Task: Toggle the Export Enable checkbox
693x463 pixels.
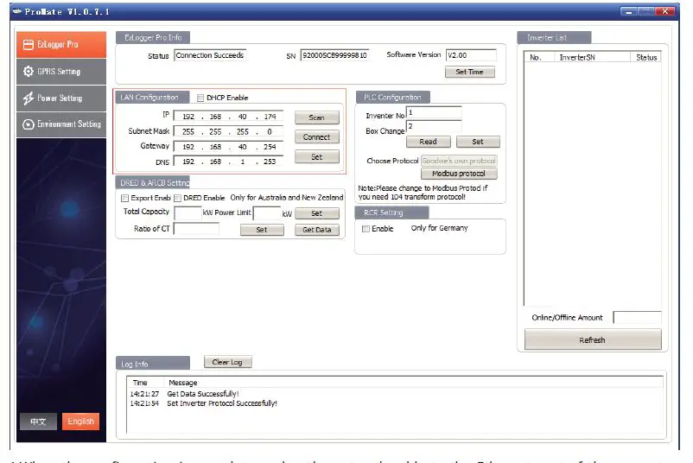Action: tap(124, 198)
